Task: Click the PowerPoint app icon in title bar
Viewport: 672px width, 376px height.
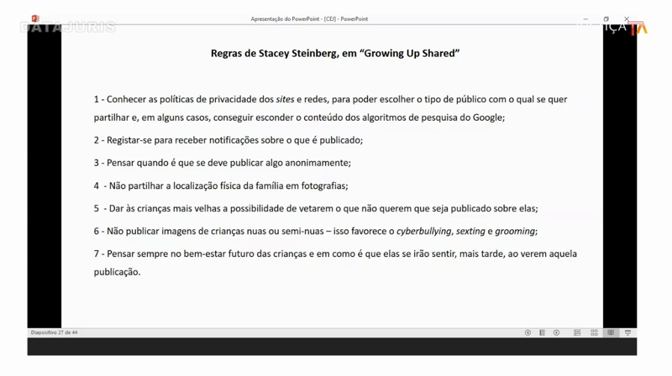Action: [35, 18]
